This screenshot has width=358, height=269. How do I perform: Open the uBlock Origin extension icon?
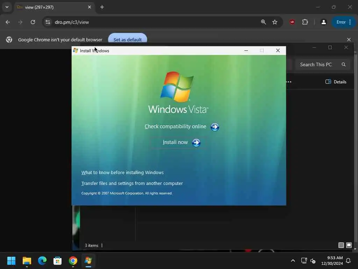point(292,22)
